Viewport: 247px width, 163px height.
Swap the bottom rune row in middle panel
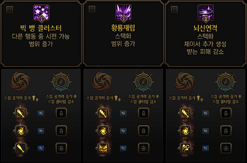tap(123, 148)
